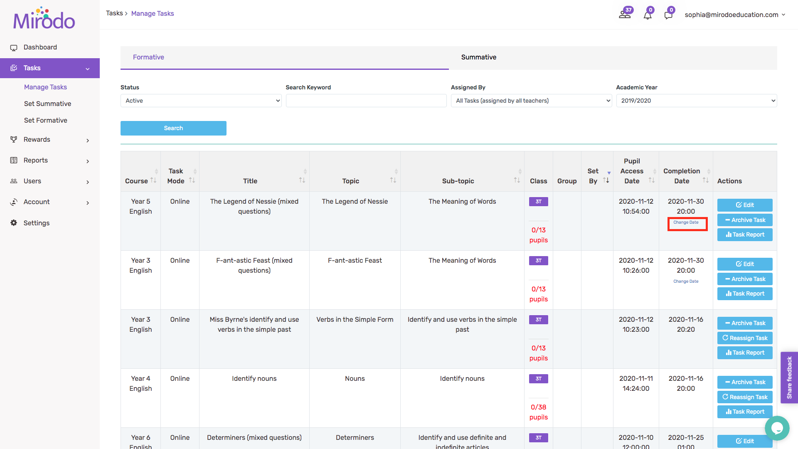Click the Reports sidebar icon

pyautogui.click(x=14, y=160)
